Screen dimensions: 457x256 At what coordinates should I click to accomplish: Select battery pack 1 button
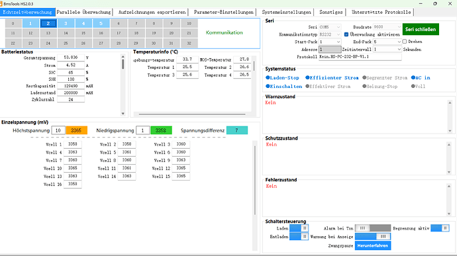[x=30, y=23]
